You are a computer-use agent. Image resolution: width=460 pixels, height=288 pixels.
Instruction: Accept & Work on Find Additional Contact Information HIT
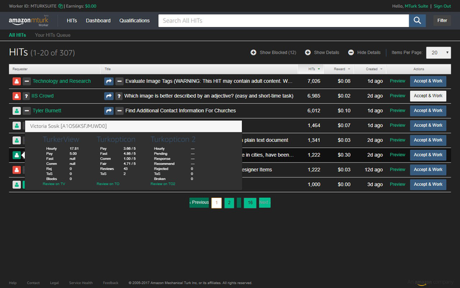click(x=428, y=110)
